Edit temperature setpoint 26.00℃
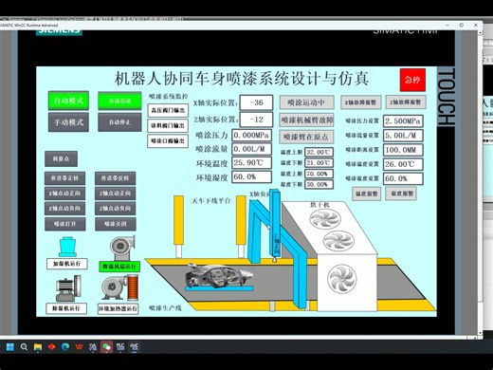This screenshot has width=493, height=370. [403, 164]
